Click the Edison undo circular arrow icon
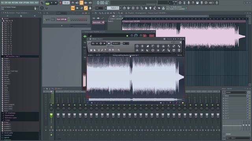Viewport: 252px width, 141px height. 137,46
